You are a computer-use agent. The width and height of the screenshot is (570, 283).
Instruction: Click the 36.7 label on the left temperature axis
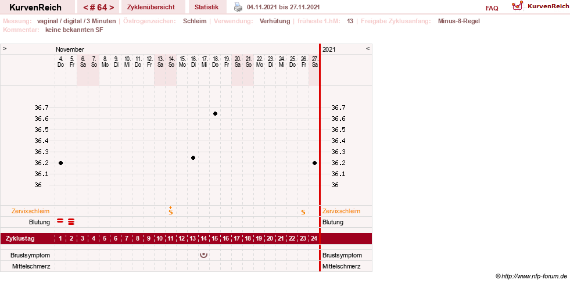41,108
